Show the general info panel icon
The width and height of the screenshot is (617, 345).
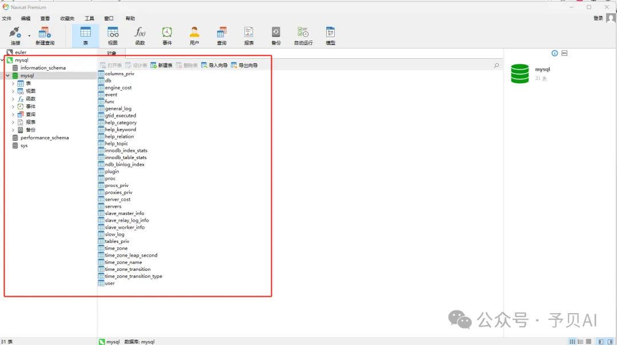pos(554,53)
